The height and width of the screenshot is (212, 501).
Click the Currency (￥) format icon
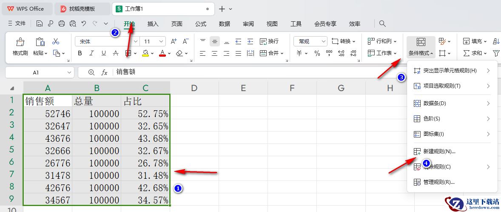click(299, 53)
